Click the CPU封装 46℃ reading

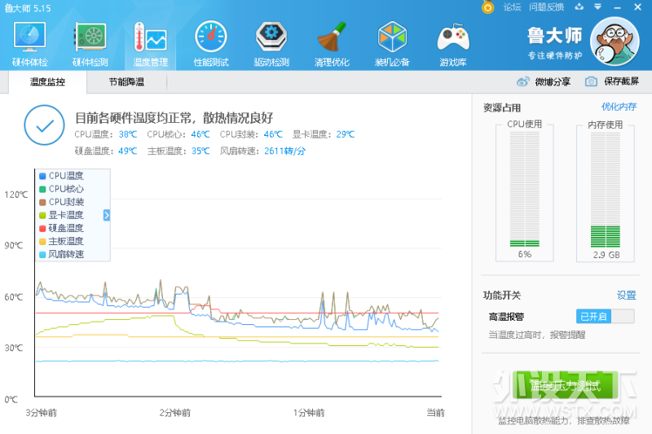251,134
